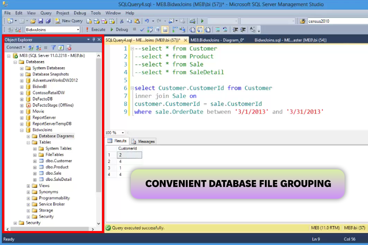
Task: Open the Tools menu
Action: point(96,13)
